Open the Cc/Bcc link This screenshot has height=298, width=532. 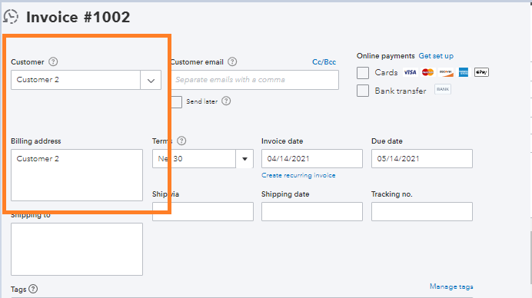coord(324,62)
